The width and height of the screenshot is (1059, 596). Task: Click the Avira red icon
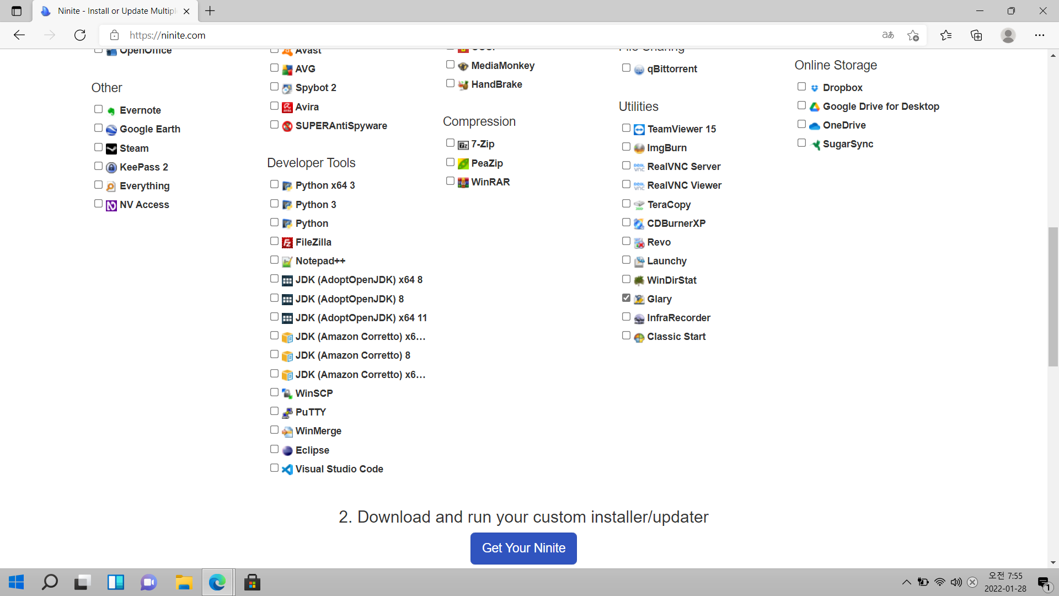(x=287, y=108)
